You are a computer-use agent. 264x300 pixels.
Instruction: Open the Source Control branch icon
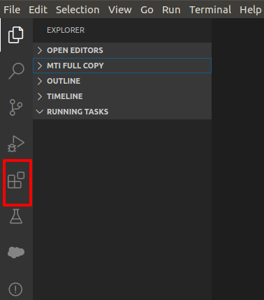point(16,107)
